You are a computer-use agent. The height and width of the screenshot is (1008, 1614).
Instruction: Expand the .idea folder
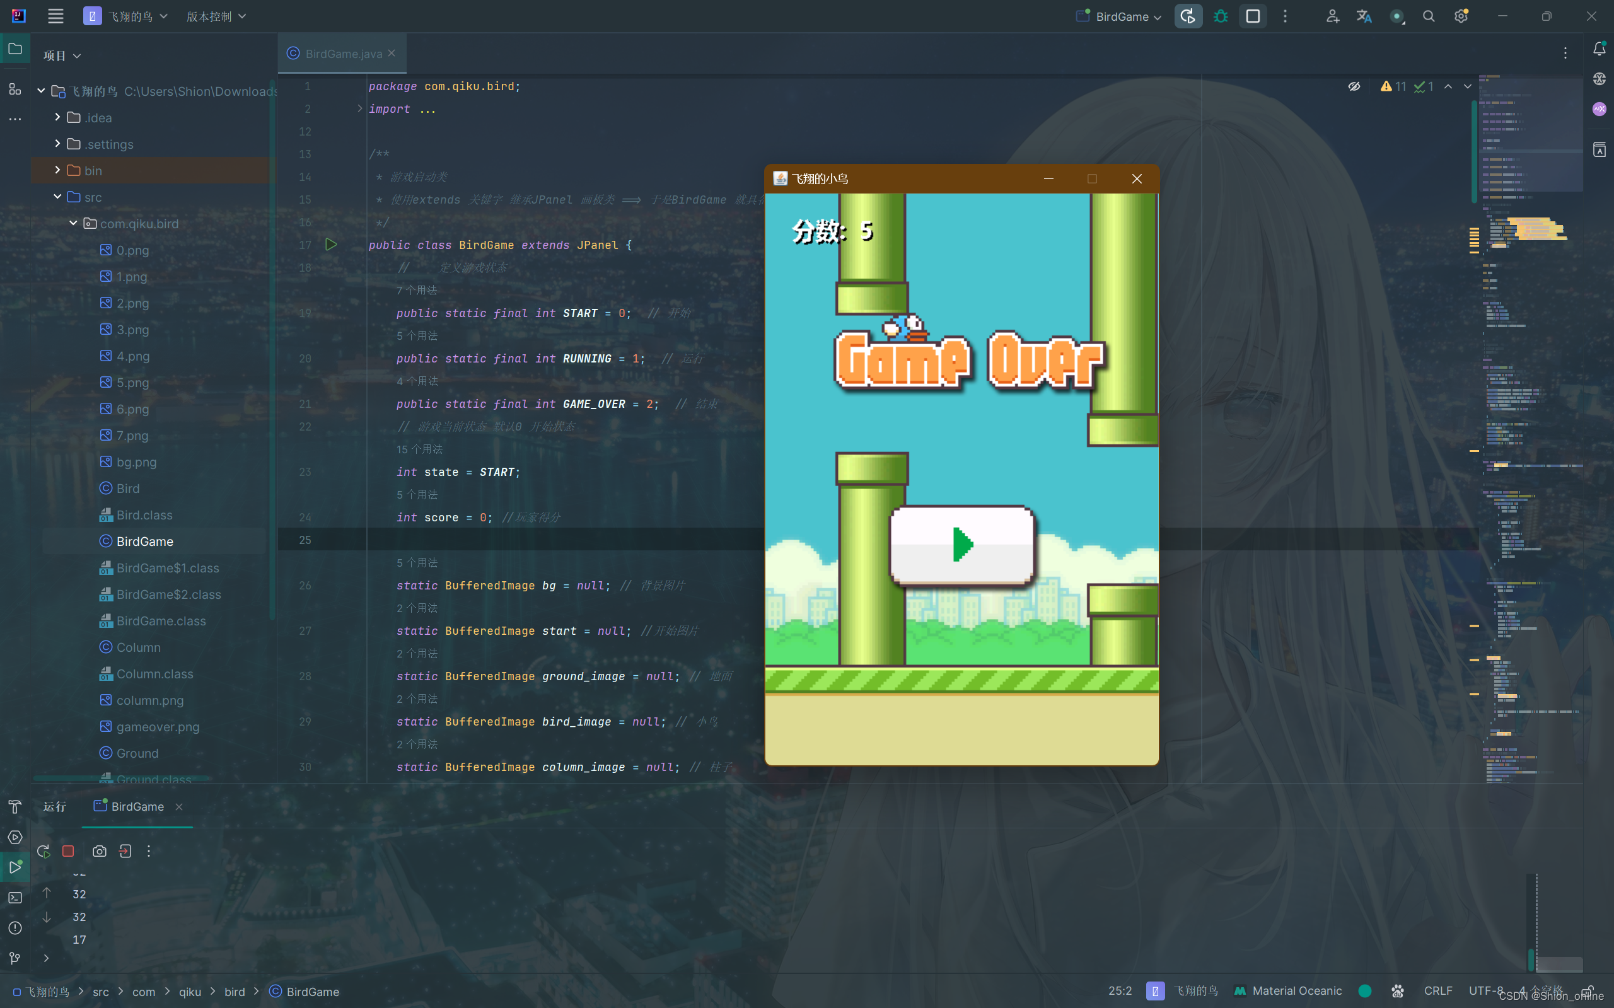click(57, 117)
